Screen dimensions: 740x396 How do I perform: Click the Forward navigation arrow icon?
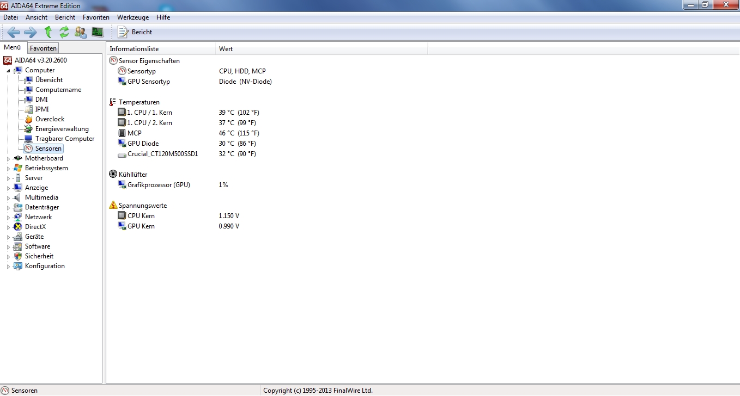[31, 32]
